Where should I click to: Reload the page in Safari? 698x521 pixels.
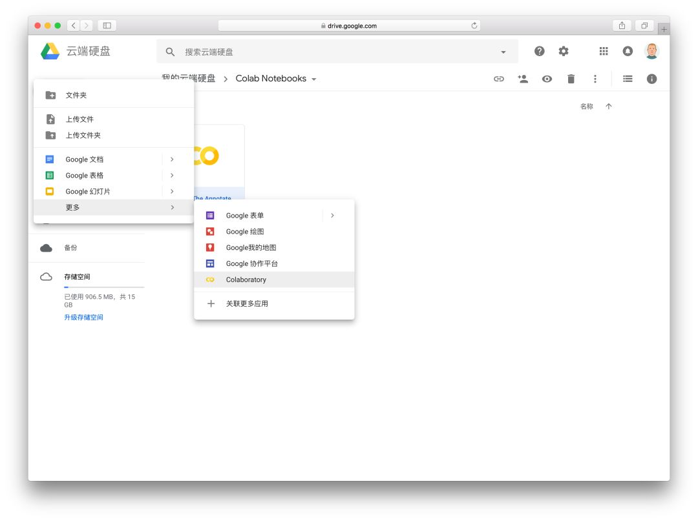[x=474, y=26]
